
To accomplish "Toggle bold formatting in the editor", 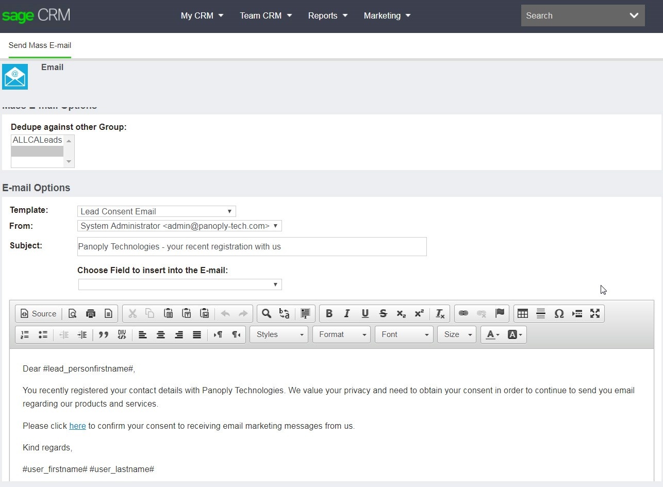I will point(329,313).
